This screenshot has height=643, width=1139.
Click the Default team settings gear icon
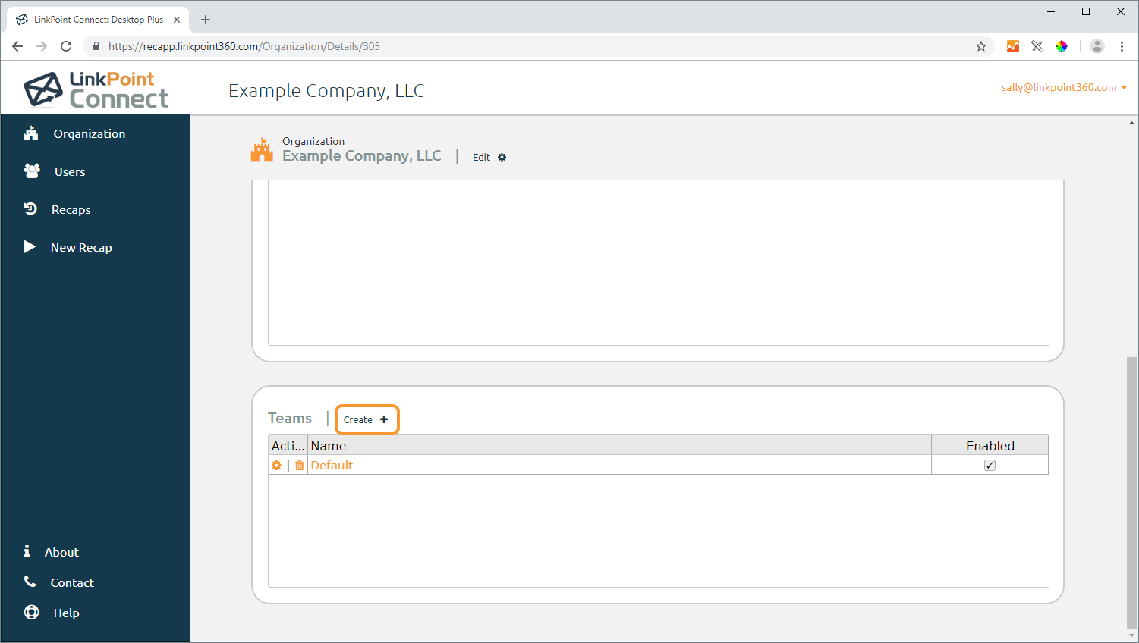[276, 466]
